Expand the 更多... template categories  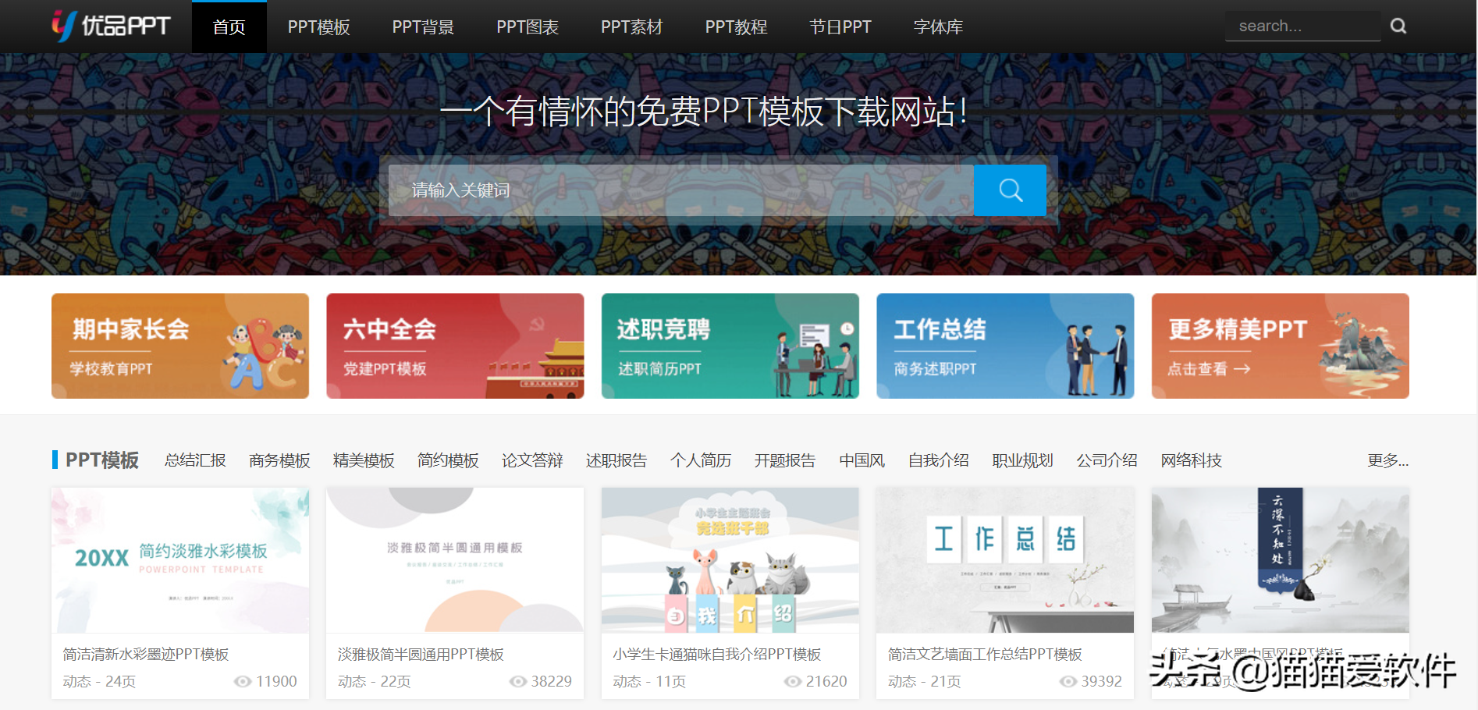pos(1387,460)
